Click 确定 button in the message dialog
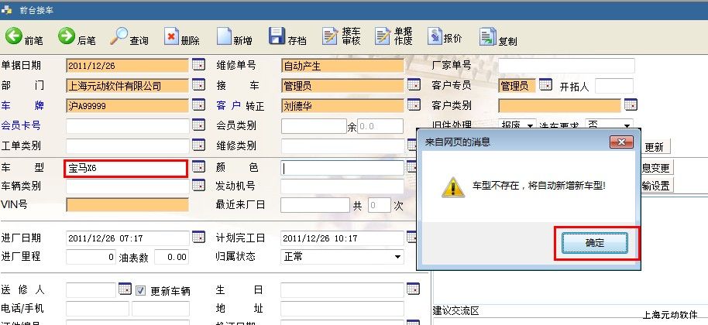This screenshot has height=325, width=708. point(595,243)
